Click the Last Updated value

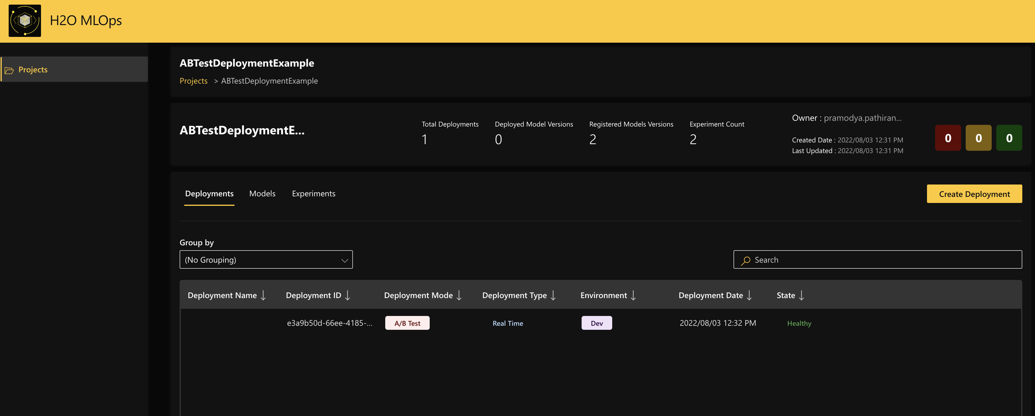[x=870, y=151]
